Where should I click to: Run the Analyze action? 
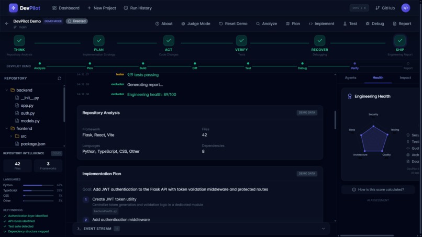click(266, 24)
